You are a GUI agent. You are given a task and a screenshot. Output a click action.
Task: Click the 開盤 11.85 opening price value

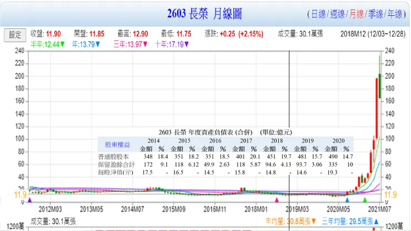click(x=97, y=34)
